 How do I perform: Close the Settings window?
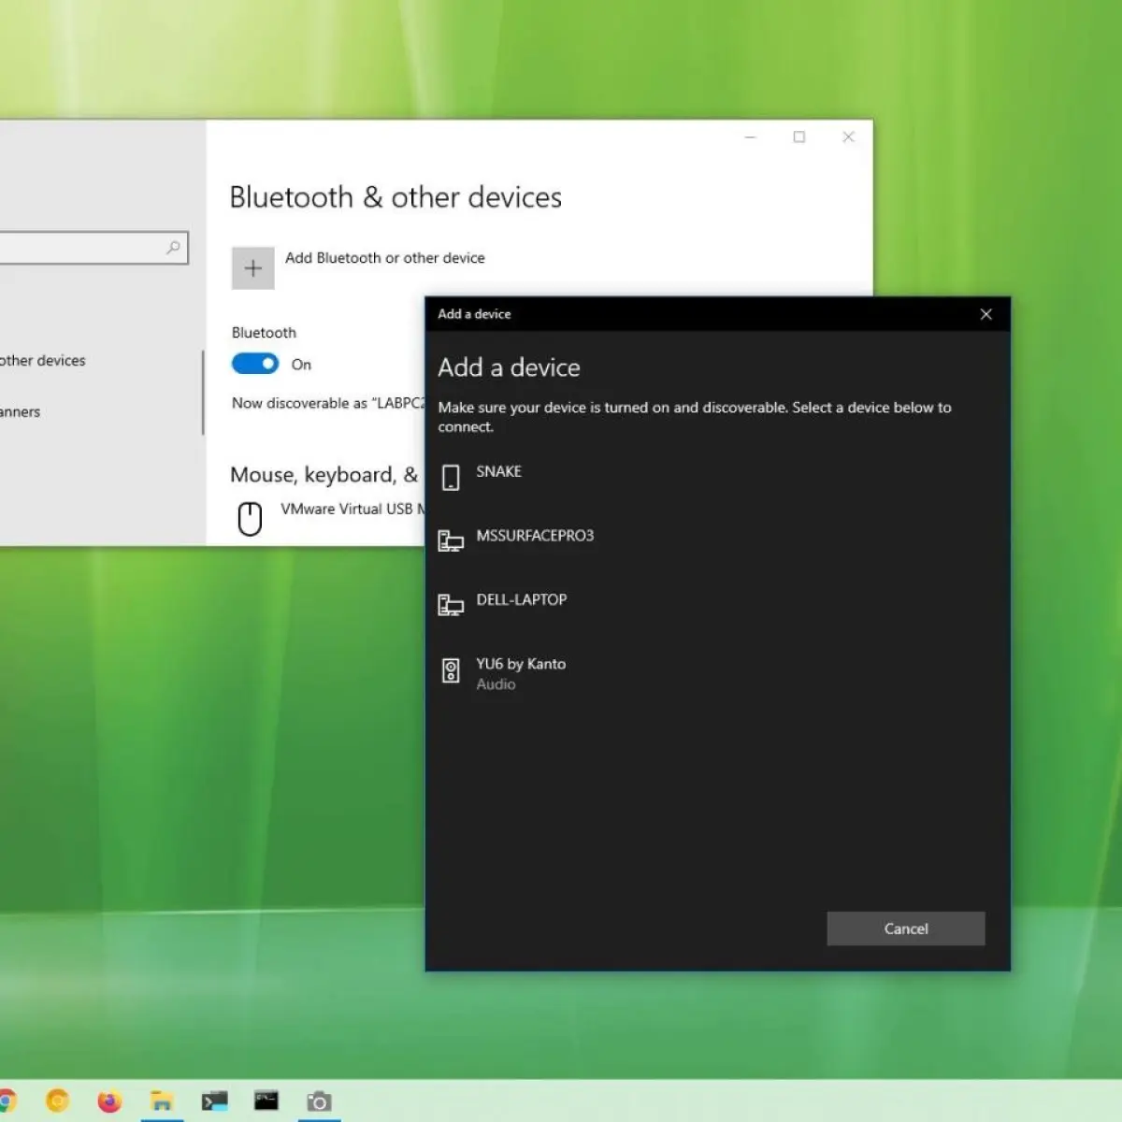pos(848,137)
